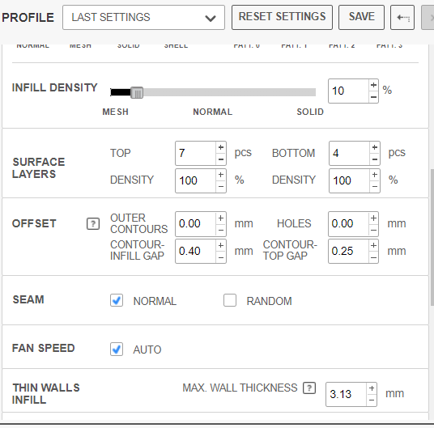Click the SAVE profile button
This screenshot has width=434, height=428.
(361, 17)
